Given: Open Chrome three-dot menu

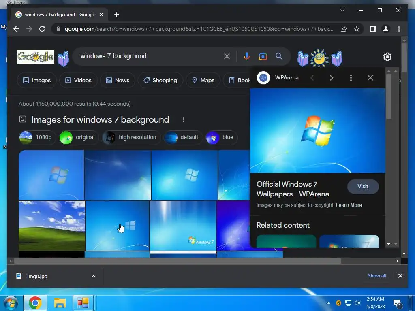Looking at the screenshot, I should click(x=399, y=29).
